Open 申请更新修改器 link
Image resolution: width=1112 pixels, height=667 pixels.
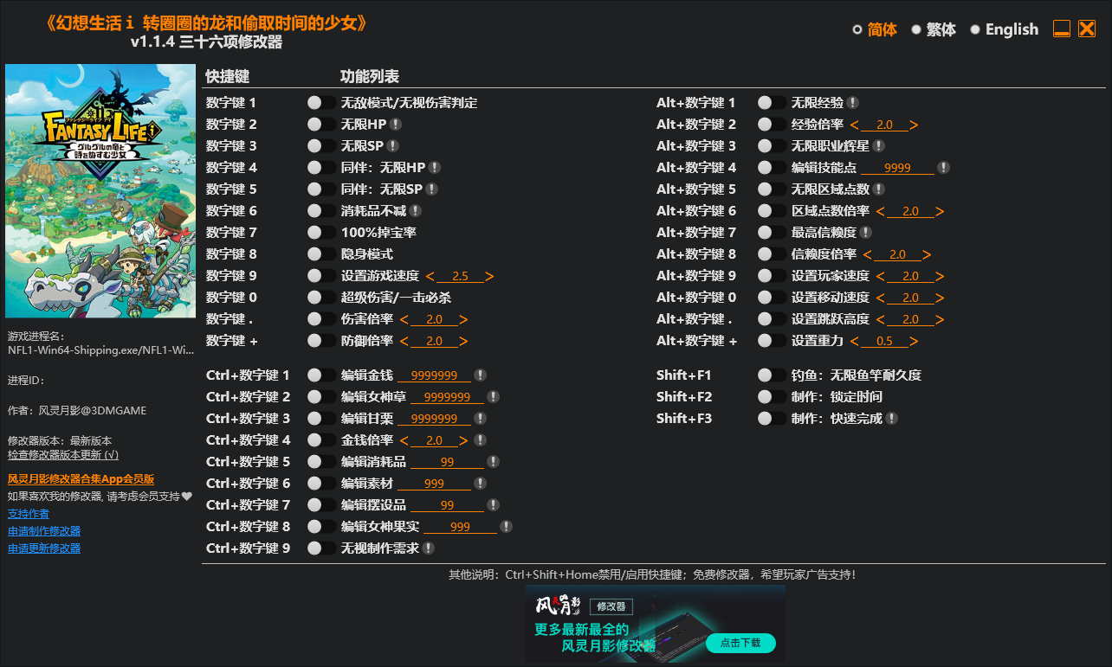tap(44, 548)
